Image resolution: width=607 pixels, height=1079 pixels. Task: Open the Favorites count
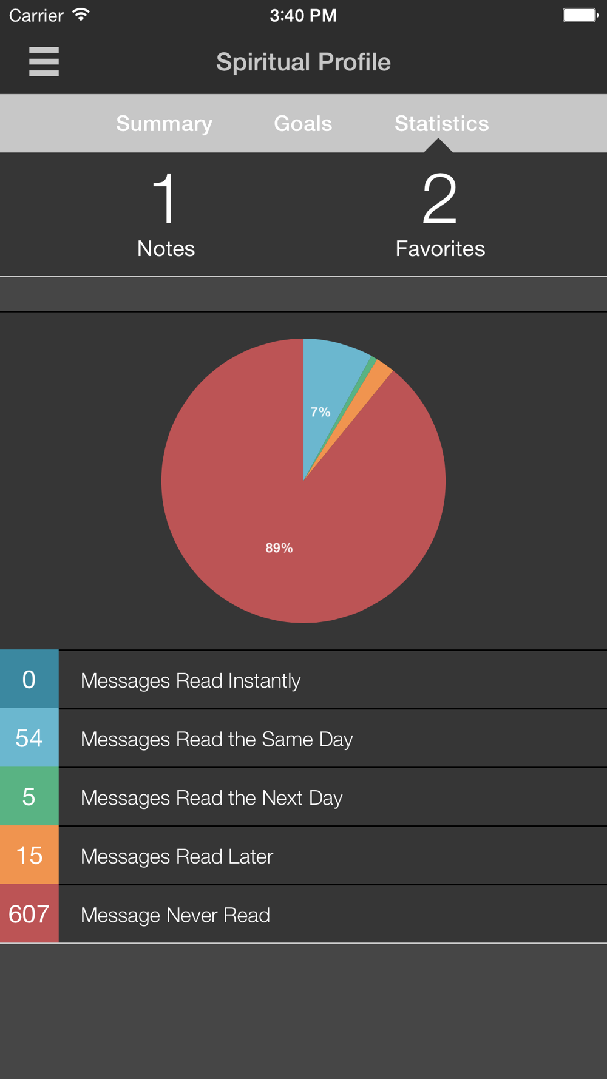pos(440,214)
